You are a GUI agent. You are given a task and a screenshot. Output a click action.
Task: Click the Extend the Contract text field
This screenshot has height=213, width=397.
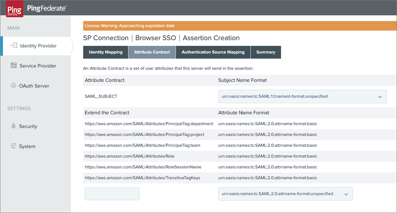112,194
